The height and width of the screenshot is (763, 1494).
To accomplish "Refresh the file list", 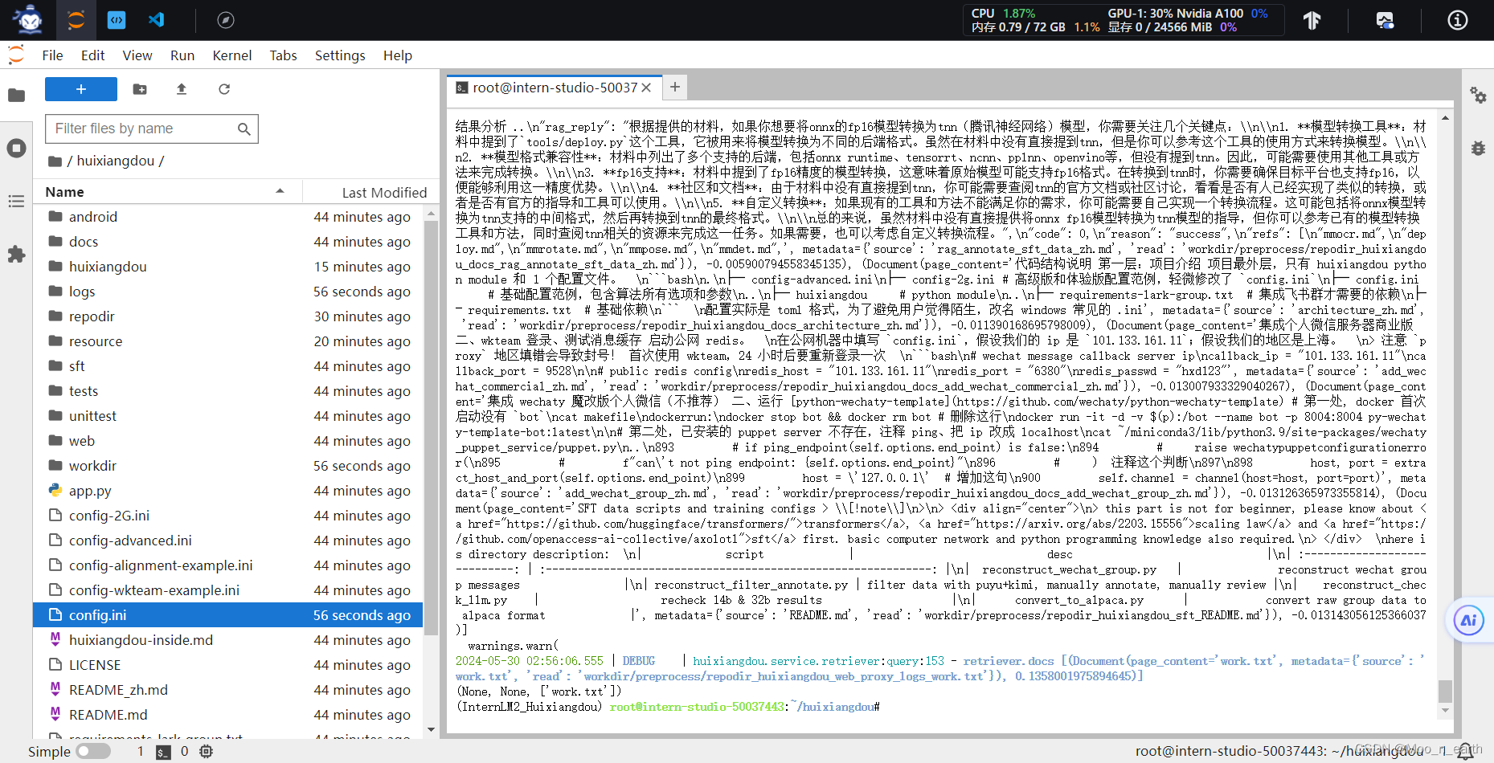I will pyautogui.click(x=224, y=89).
